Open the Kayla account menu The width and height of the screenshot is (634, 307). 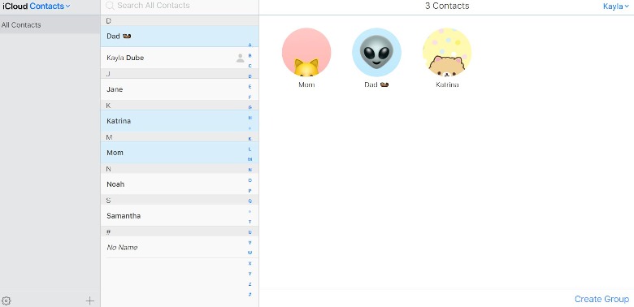[x=616, y=6]
